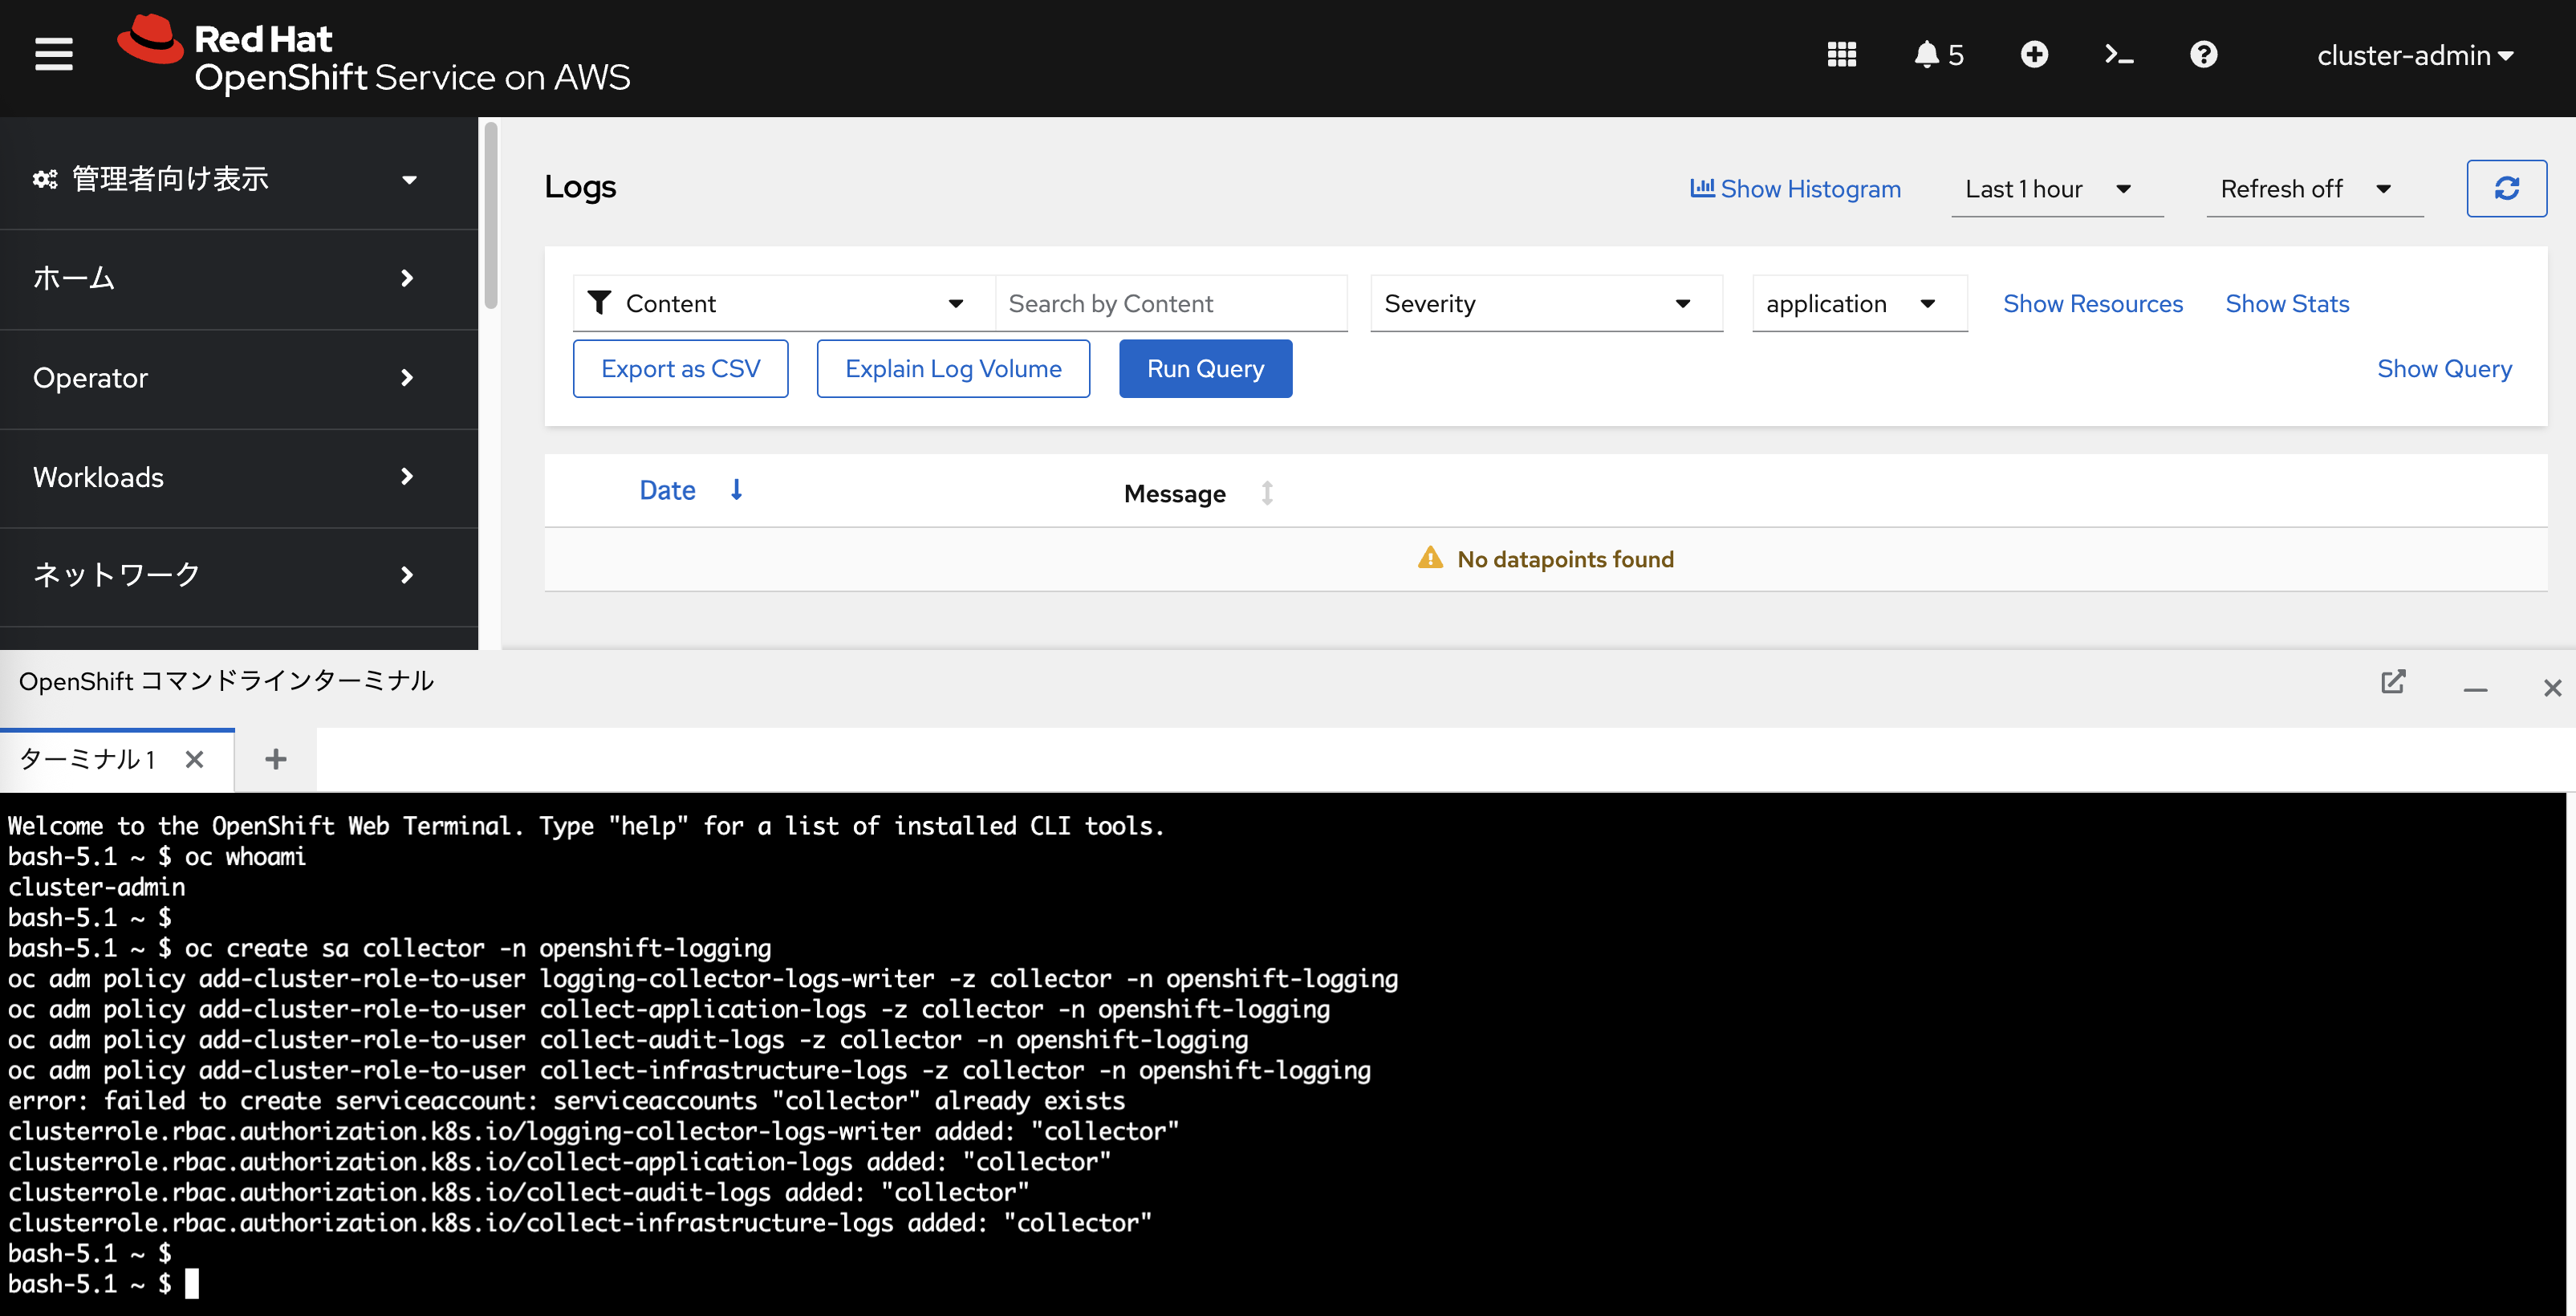The width and height of the screenshot is (2576, 1316).
Task: Open the help question mark menu
Action: click(x=2203, y=55)
